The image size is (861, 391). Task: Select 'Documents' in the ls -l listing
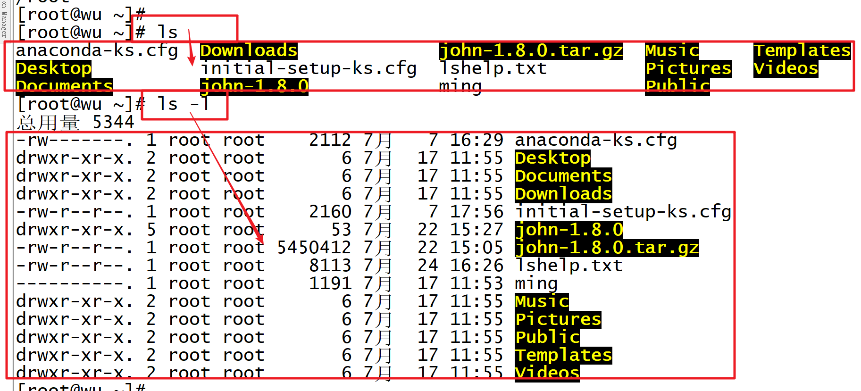(563, 176)
